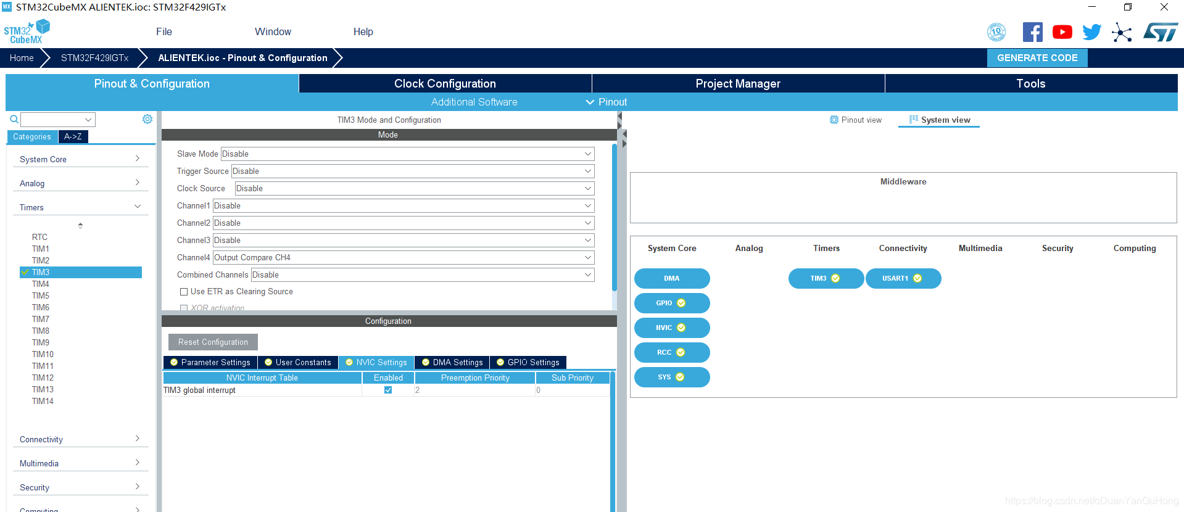Switch to Clock Configuration tab
The width and height of the screenshot is (1184, 512).
(x=445, y=83)
